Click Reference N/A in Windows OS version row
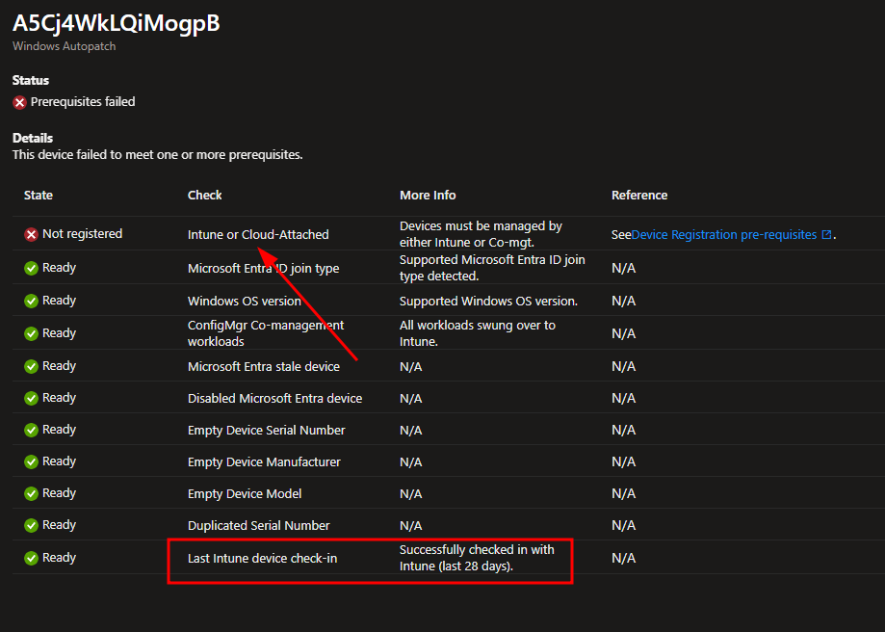 (x=624, y=301)
